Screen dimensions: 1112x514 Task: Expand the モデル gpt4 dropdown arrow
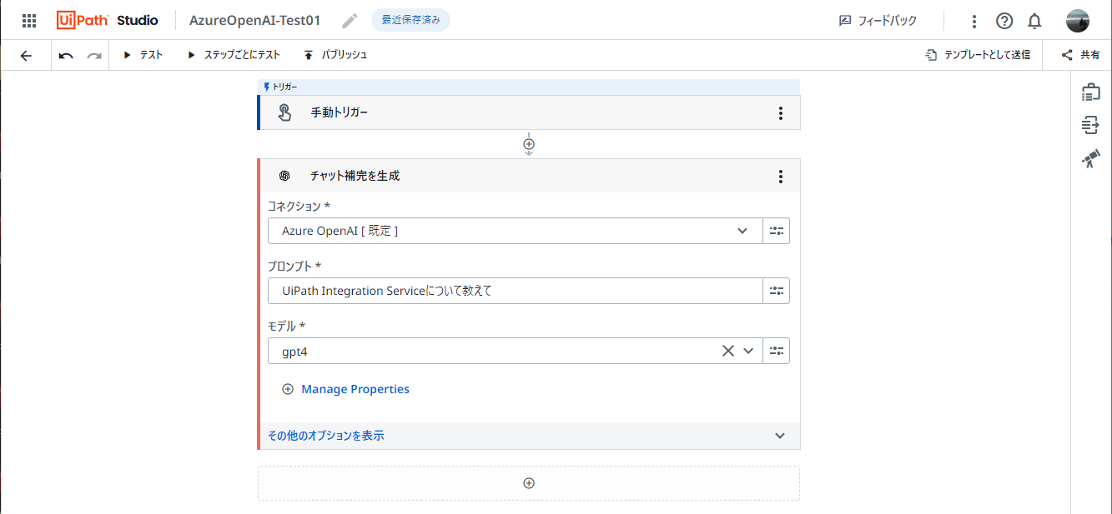click(748, 351)
